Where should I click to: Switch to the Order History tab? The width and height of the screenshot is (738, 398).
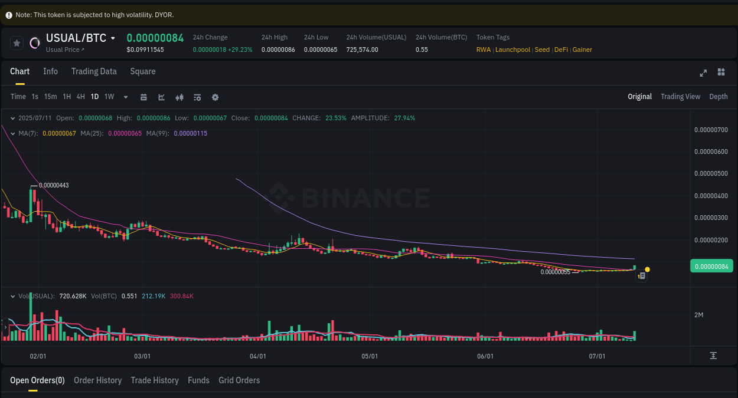click(x=97, y=380)
